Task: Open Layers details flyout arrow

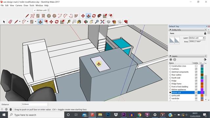Action: pyautogui.click(x=205, y=60)
